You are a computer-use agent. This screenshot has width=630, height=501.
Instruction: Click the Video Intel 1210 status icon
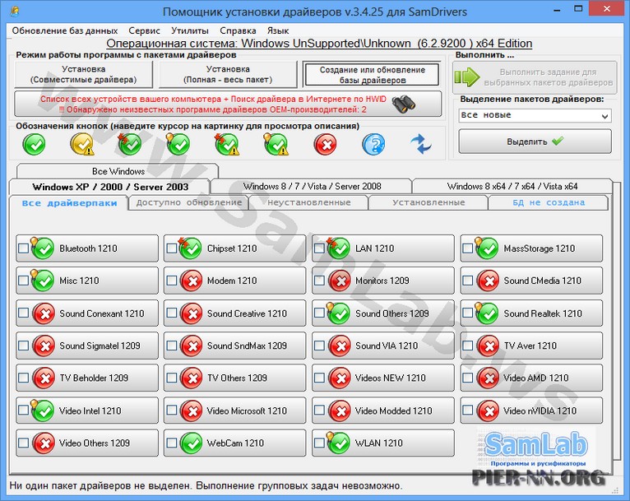click(x=42, y=411)
